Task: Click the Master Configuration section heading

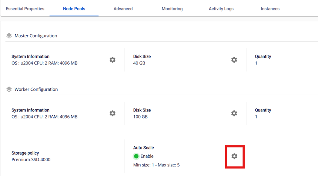Action: click(x=36, y=36)
